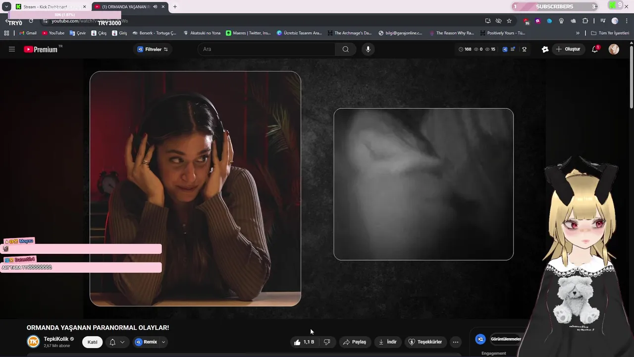Open the media control music-note icon
This screenshot has height=357, width=634.
click(603, 21)
